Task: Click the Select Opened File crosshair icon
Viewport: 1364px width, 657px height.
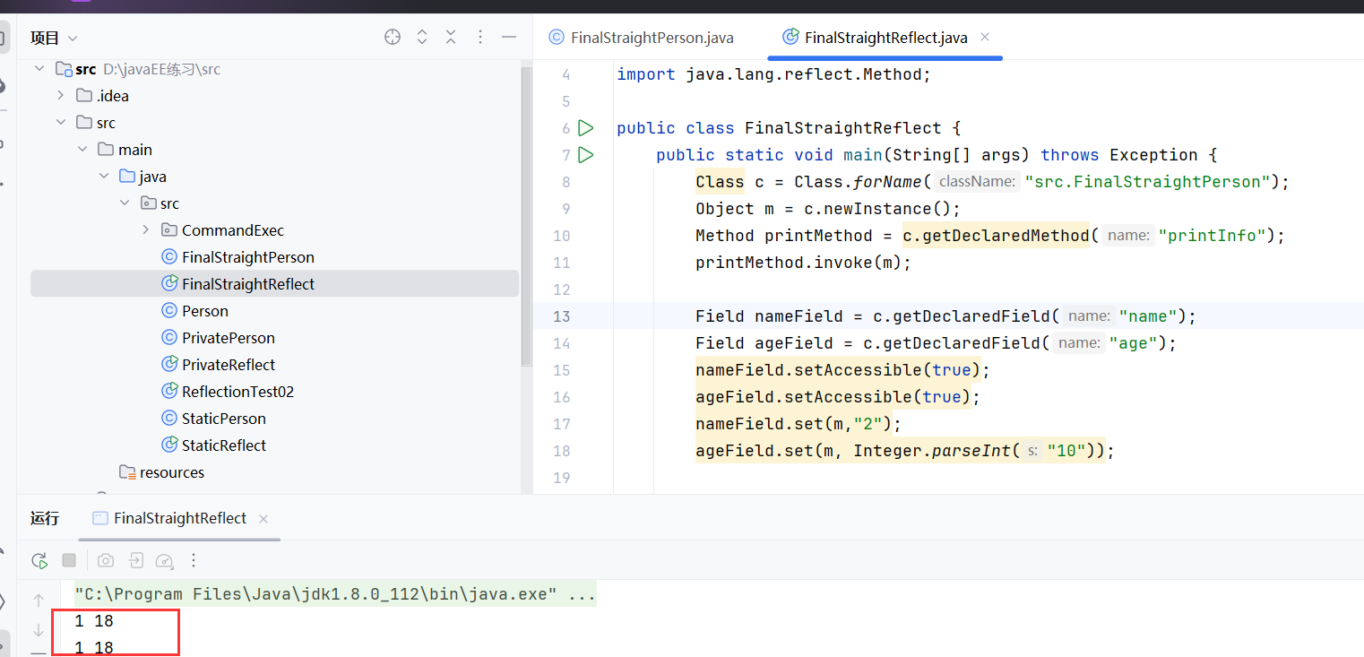Action: click(x=393, y=37)
